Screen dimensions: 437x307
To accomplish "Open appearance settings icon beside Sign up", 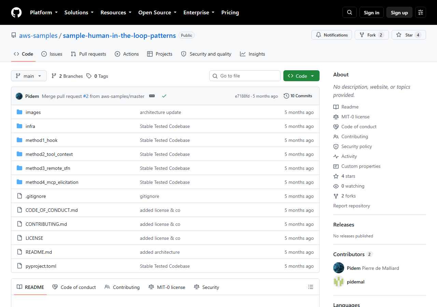I will (421, 12).
